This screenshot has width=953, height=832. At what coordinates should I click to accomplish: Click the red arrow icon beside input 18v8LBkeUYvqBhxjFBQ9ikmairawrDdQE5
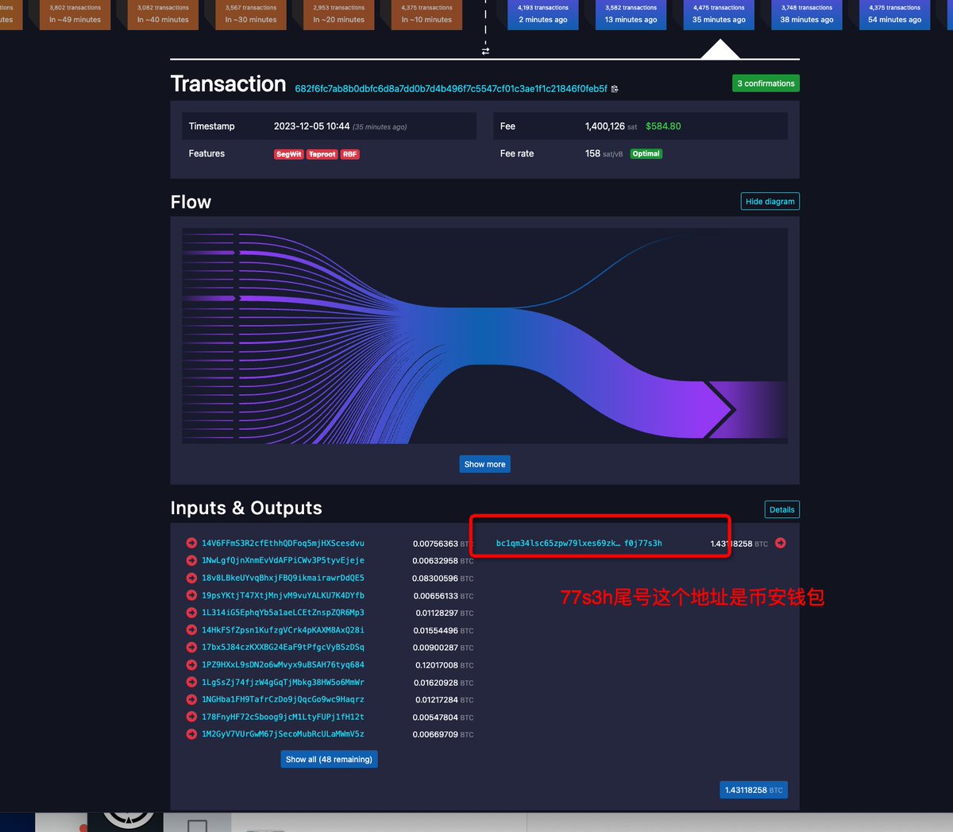tap(191, 579)
